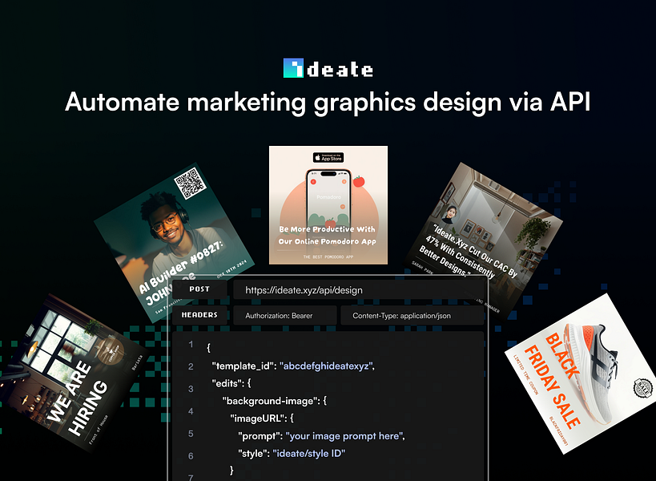Click the "background-image" key in code
The height and width of the screenshot is (481, 656).
(270, 401)
